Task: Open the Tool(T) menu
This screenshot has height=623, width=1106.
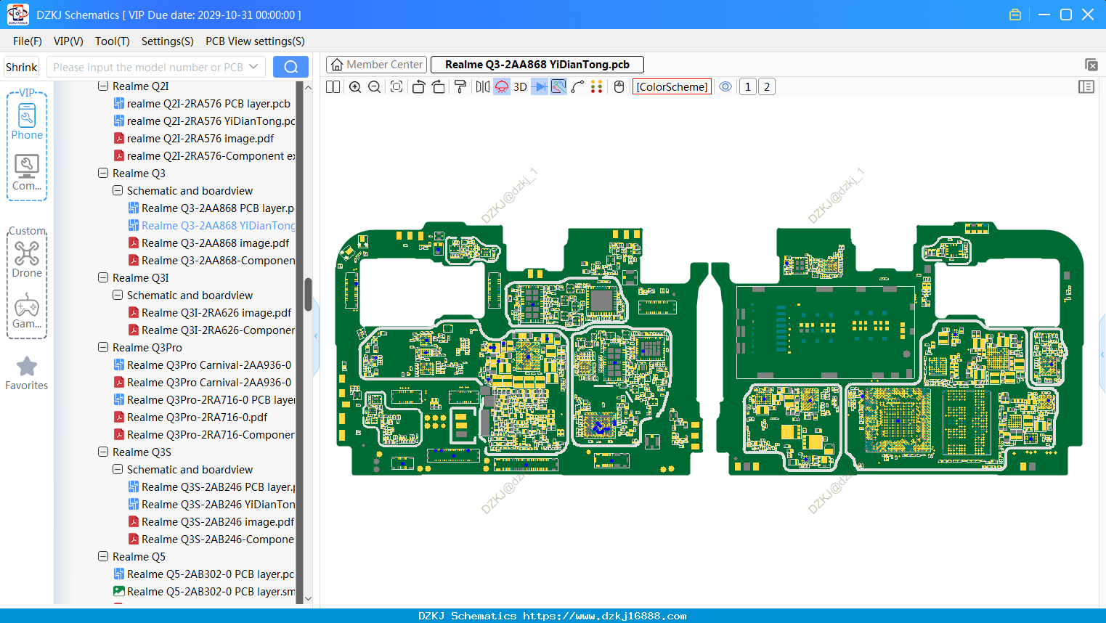Action: [x=113, y=41]
